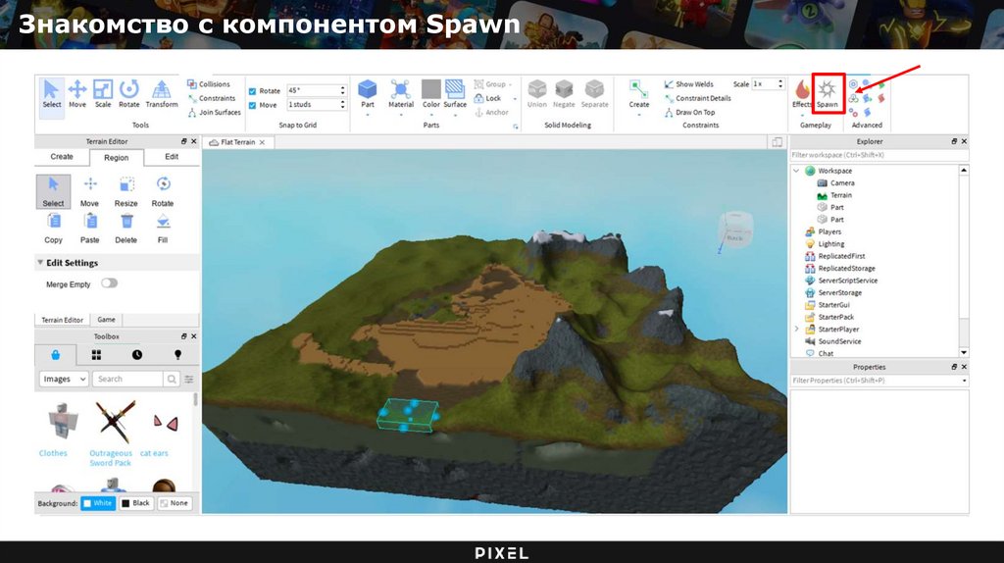Viewport: 1004px width, 563px height.
Task: Toggle Collisions option
Action: tap(209, 84)
